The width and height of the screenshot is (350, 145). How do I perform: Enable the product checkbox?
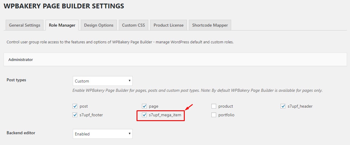click(214, 106)
